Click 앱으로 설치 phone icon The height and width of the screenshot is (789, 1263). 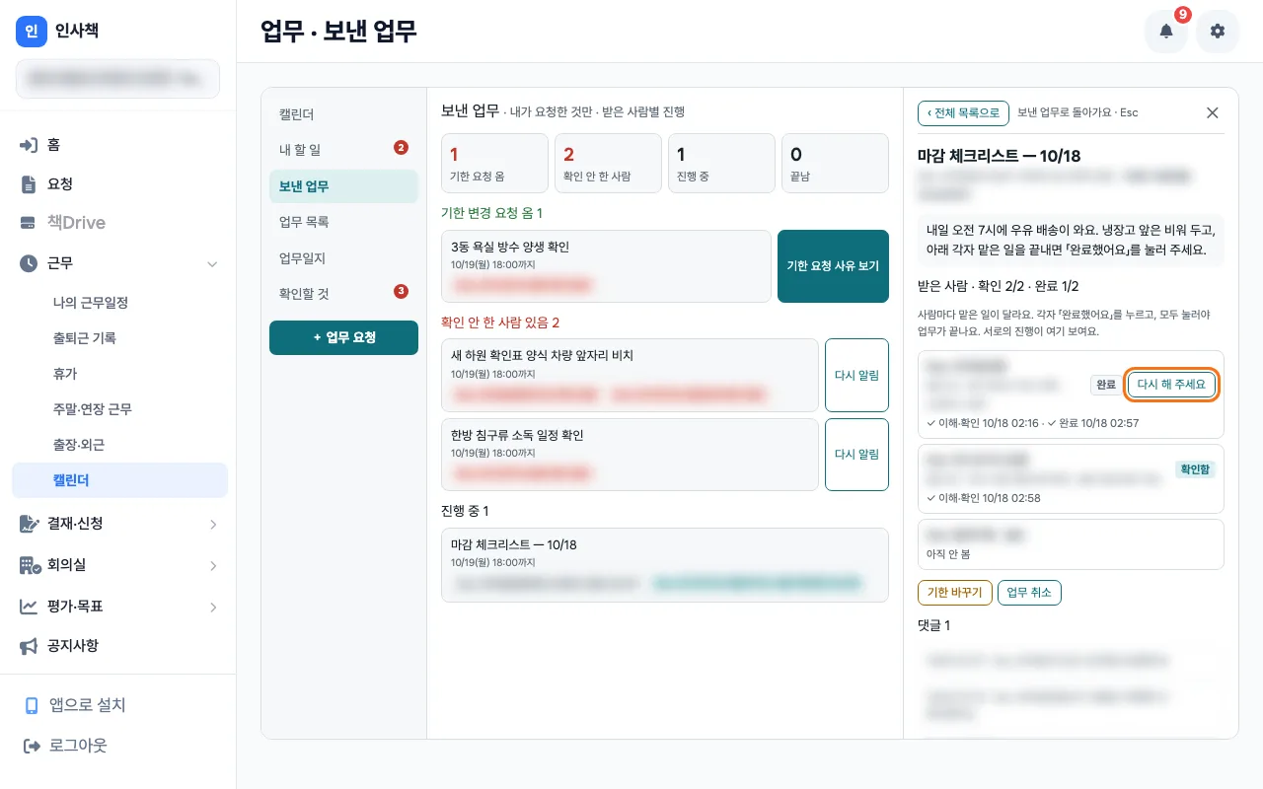tap(32, 706)
